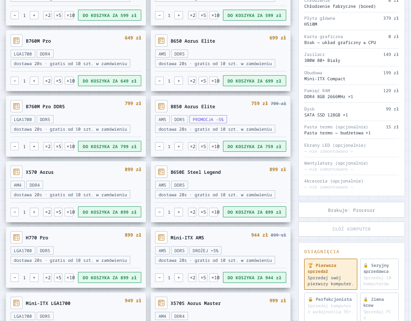Click the Mini-ITX AM5 motherboard icon
The image size is (411, 321).
tap(161, 238)
